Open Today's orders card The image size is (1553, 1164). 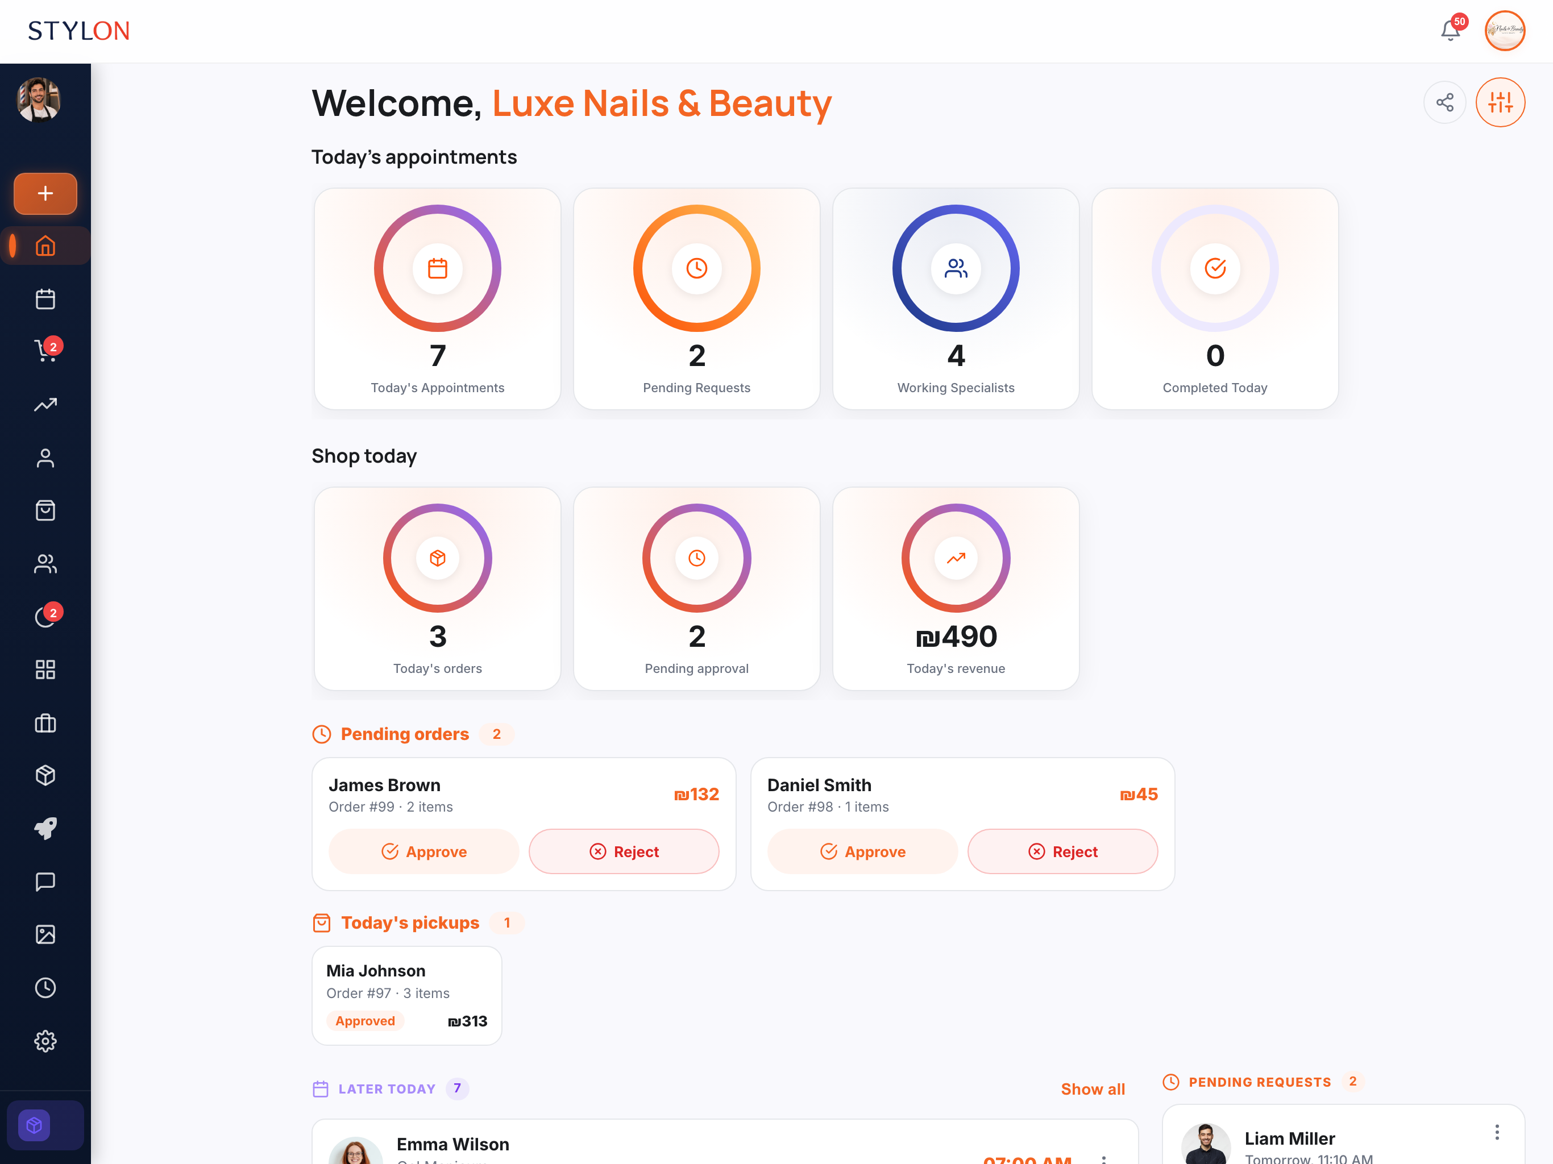(x=437, y=589)
